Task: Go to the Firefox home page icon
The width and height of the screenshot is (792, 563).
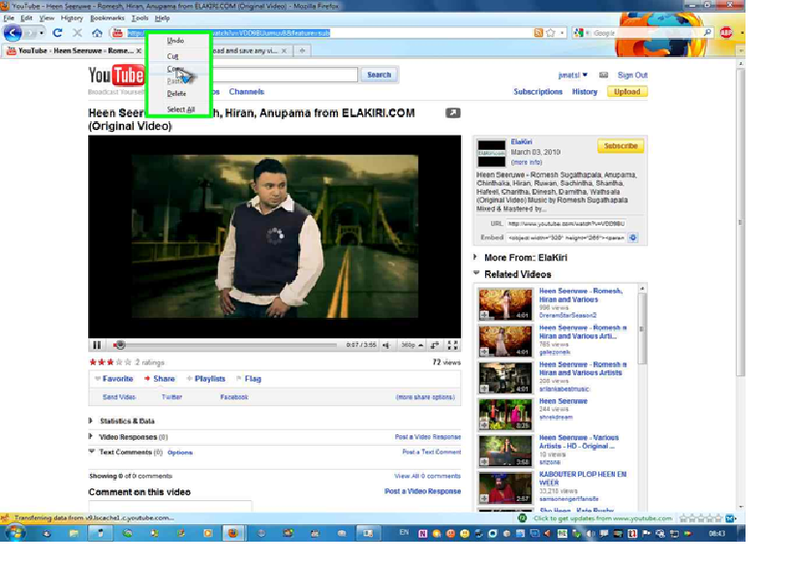Action: click(x=97, y=33)
